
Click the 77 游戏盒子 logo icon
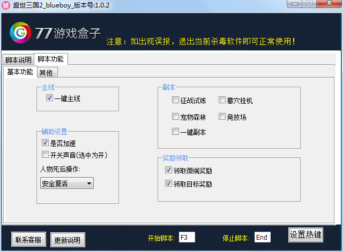click(21, 34)
